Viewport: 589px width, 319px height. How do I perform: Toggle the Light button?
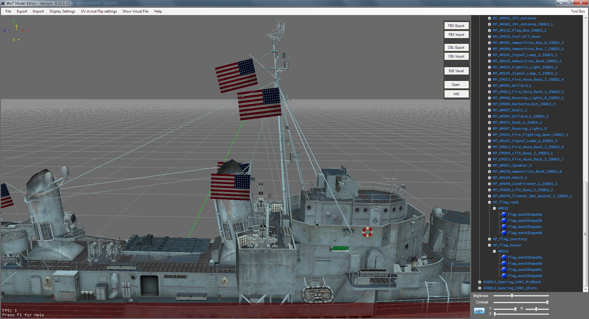point(479,311)
